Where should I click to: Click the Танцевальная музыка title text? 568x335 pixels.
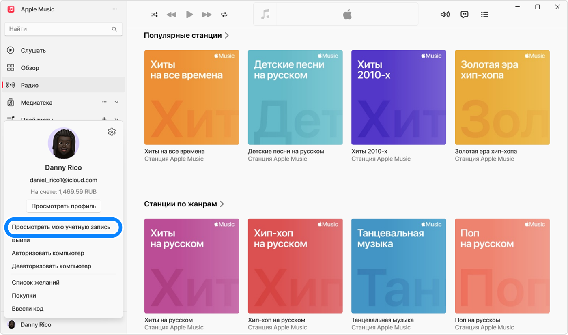tap(383, 320)
